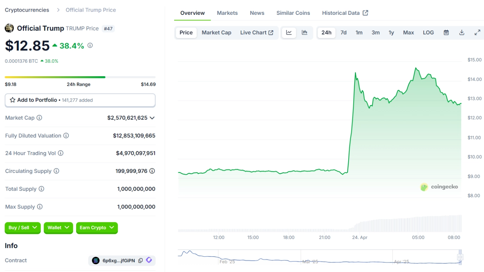Open the Buy / Sell dropdown
Screen dimensions: 484x272
coord(23,228)
